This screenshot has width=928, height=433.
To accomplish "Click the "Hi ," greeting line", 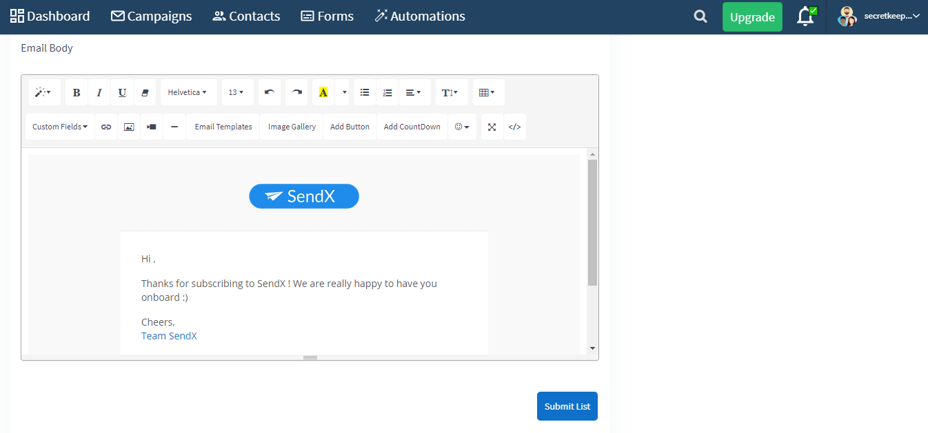I will pos(148,259).
